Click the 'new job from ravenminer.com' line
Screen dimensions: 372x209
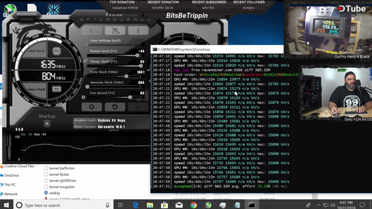(210, 70)
